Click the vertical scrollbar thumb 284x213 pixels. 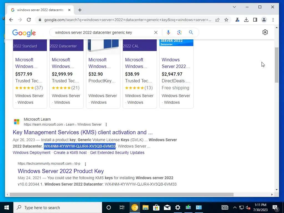277,65
